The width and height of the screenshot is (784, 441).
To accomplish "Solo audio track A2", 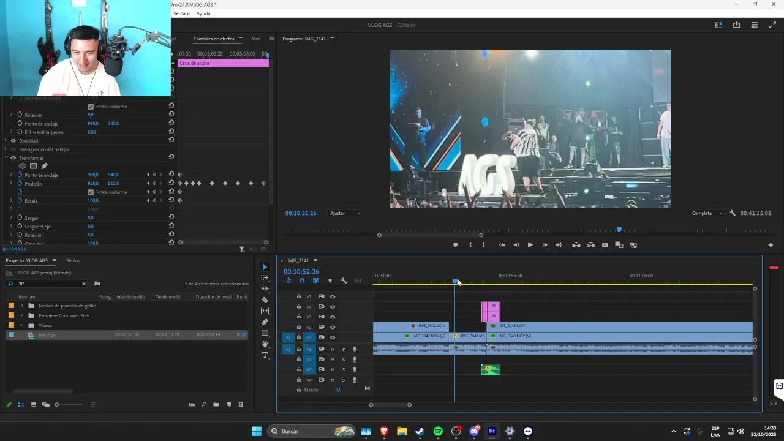I will [x=344, y=360].
